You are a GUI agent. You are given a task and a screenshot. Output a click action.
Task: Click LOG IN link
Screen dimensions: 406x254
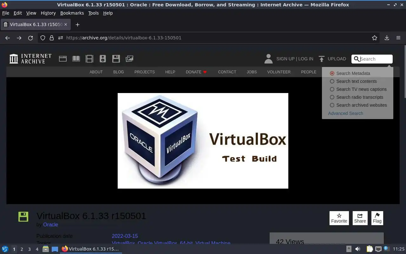(x=305, y=59)
